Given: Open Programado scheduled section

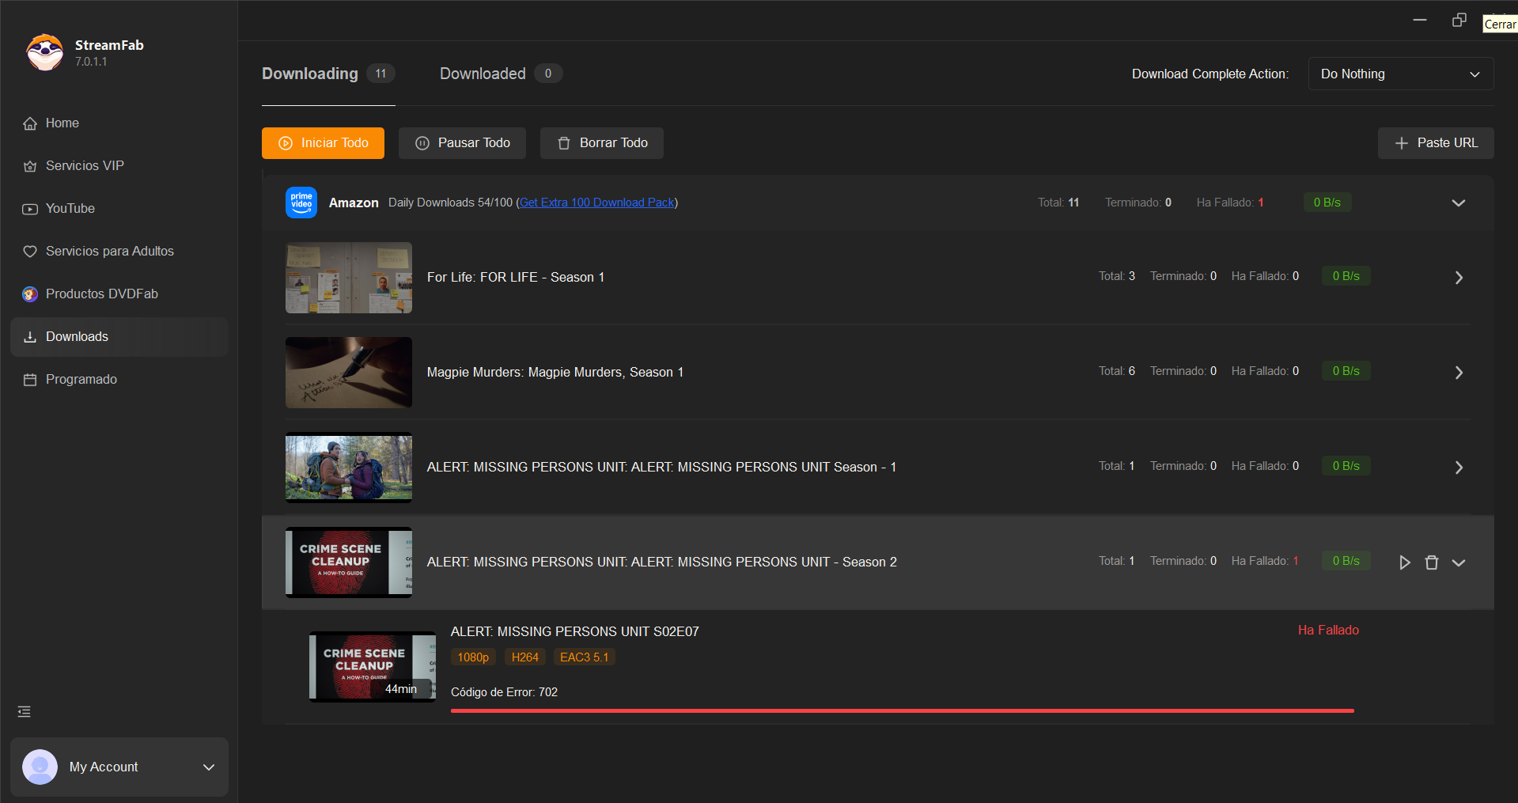Looking at the screenshot, I should tap(81, 380).
